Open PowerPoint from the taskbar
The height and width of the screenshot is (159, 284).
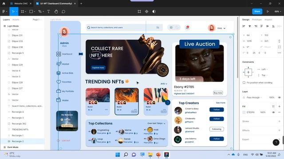click(158, 155)
